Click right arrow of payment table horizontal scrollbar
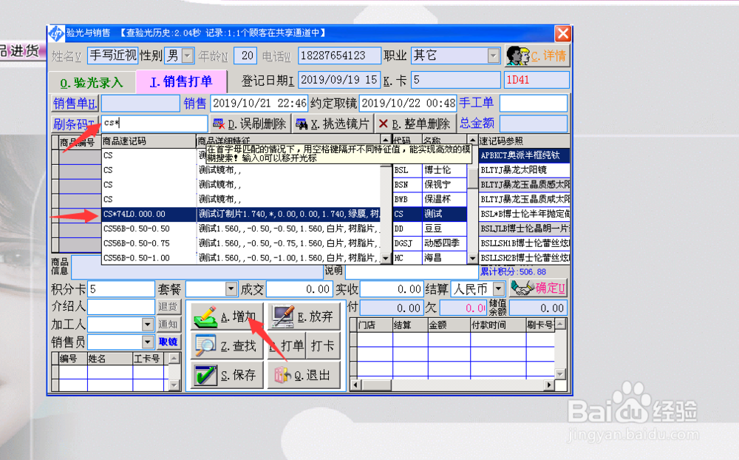739x460 pixels. (548, 385)
